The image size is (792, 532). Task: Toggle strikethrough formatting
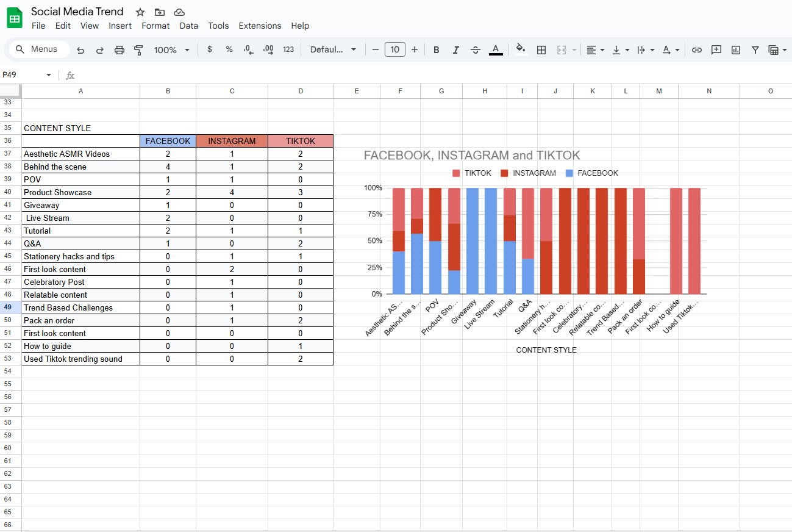[476, 50]
